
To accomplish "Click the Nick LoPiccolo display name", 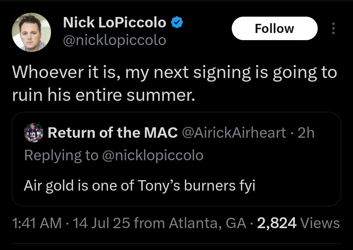I will 114,23.
